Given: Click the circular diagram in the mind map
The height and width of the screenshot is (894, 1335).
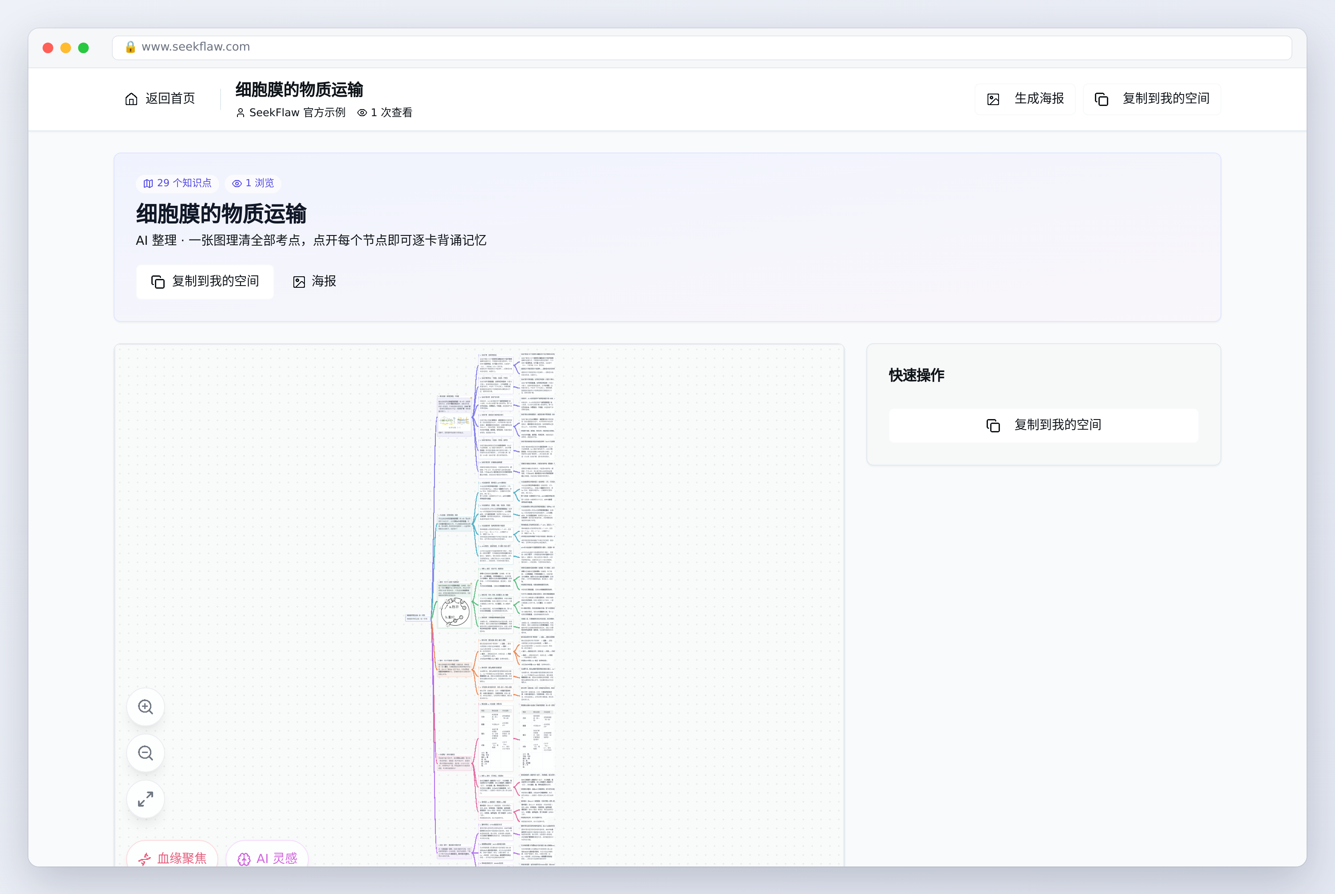Looking at the screenshot, I should [x=455, y=612].
